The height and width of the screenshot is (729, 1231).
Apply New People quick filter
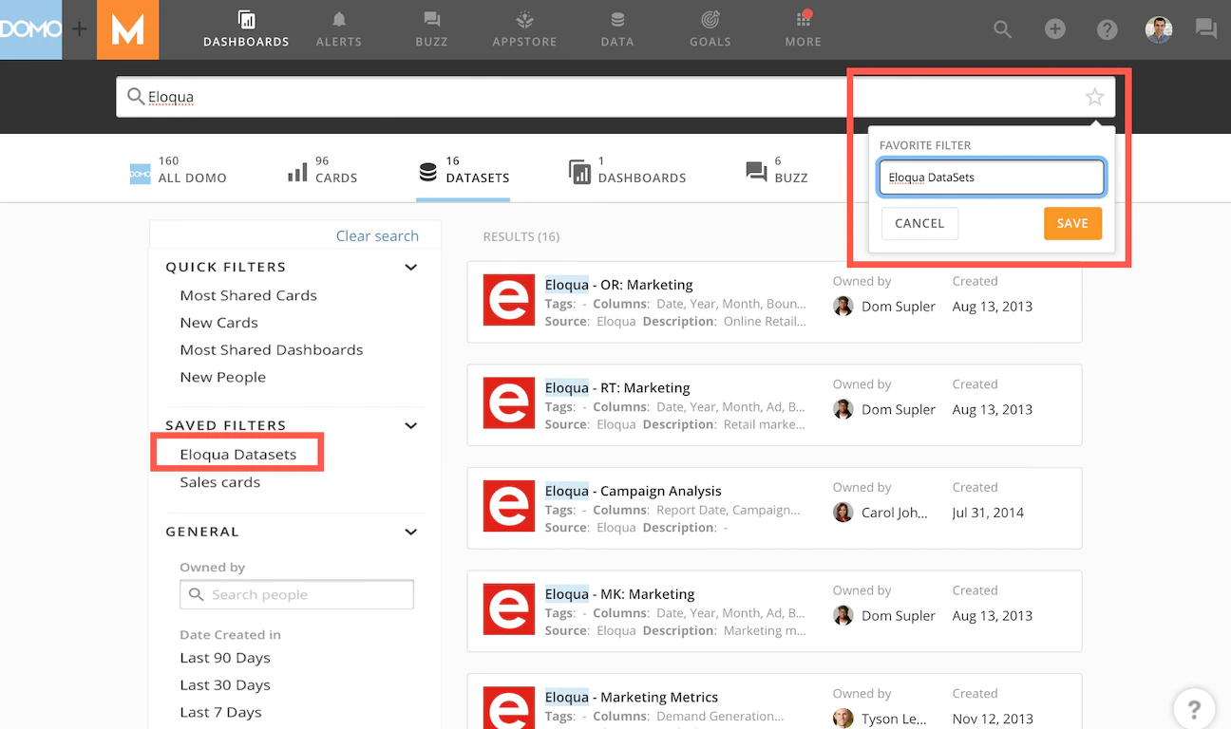pos(223,378)
